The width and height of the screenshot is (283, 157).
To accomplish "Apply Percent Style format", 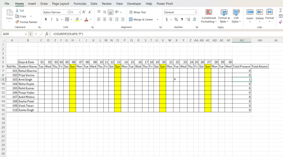I will (x=176, y=19).
